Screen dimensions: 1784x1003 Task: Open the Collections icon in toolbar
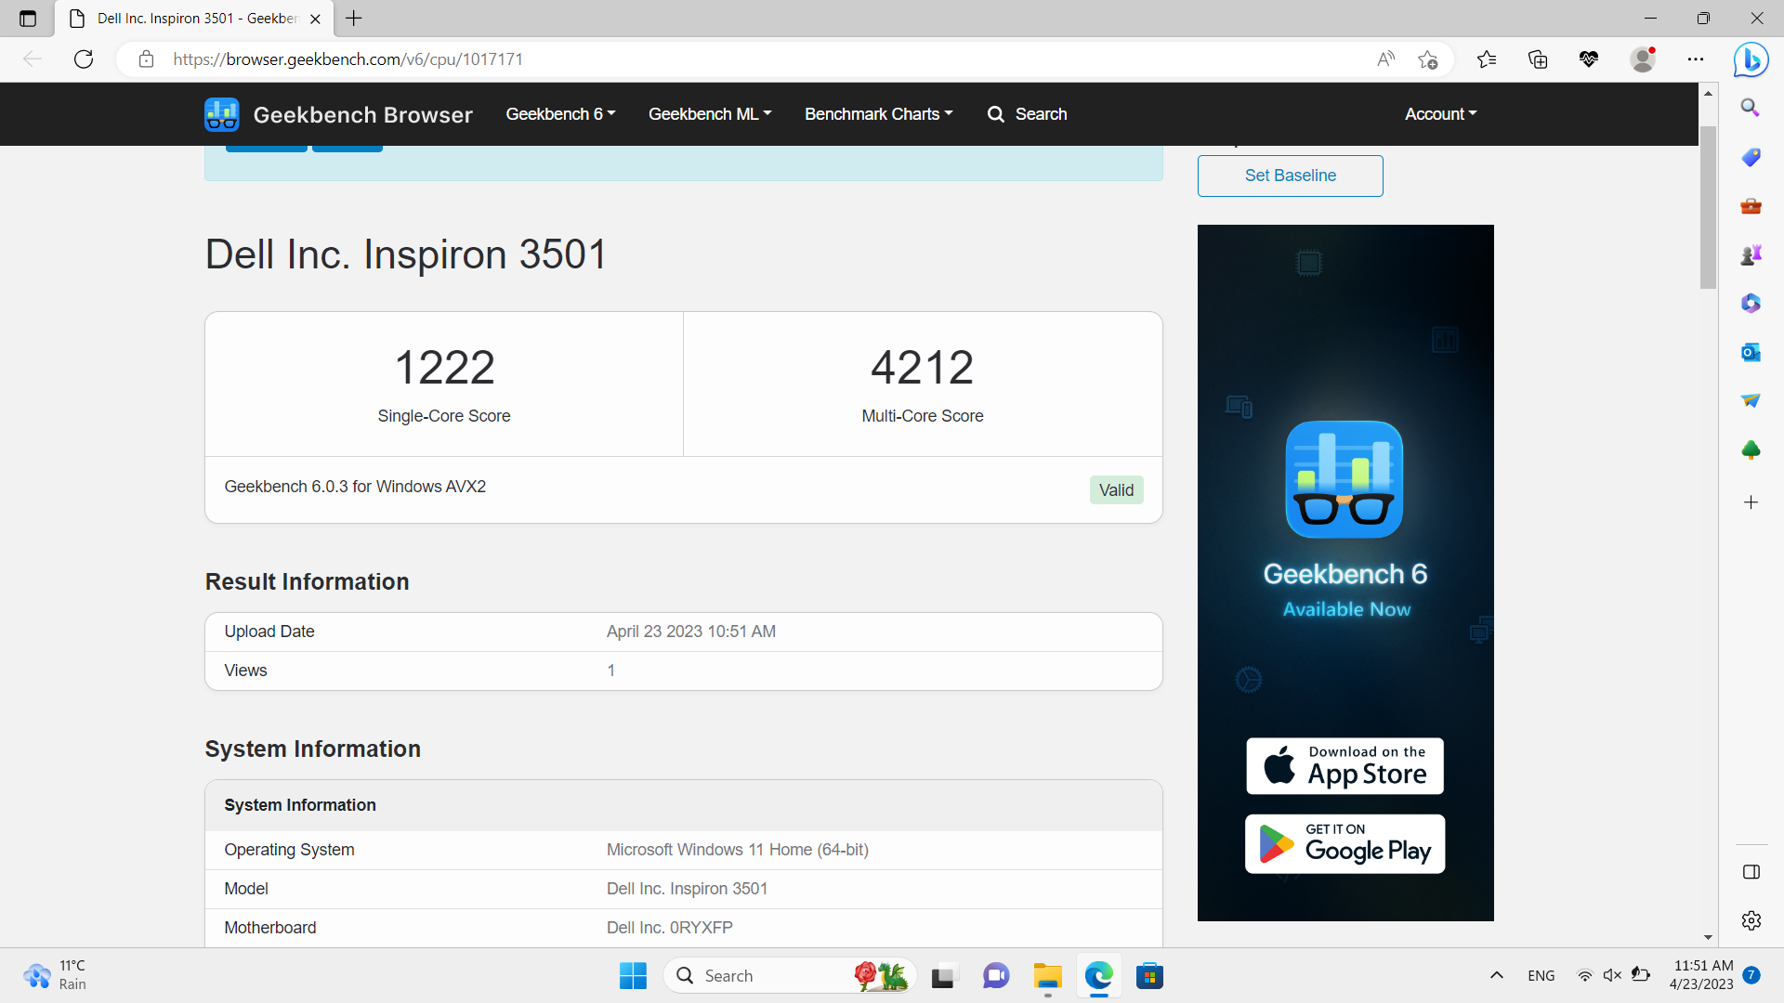[1538, 59]
